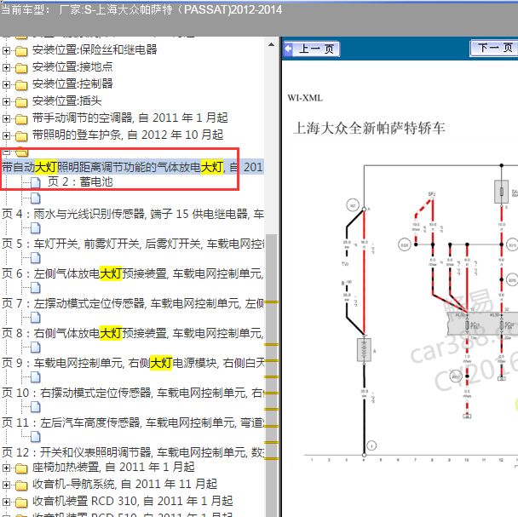Click folder icon of 安装位置:接地点
The height and width of the screenshot is (517, 518).
[x=21, y=68]
